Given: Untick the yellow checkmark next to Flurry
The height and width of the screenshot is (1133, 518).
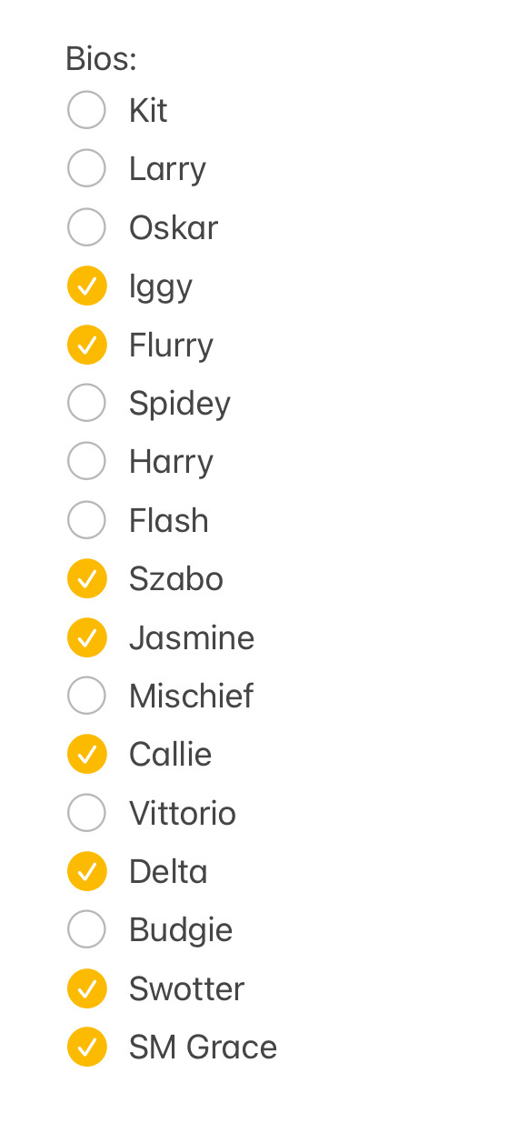Looking at the screenshot, I should [87, 345].
